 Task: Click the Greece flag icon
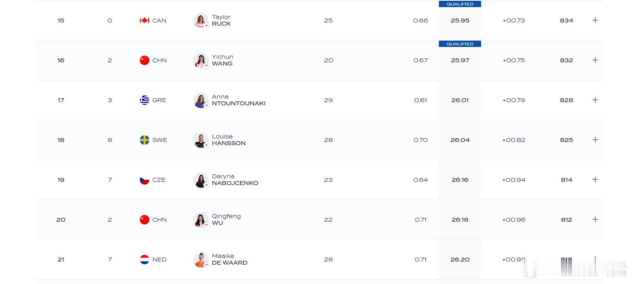pos(145,100)
